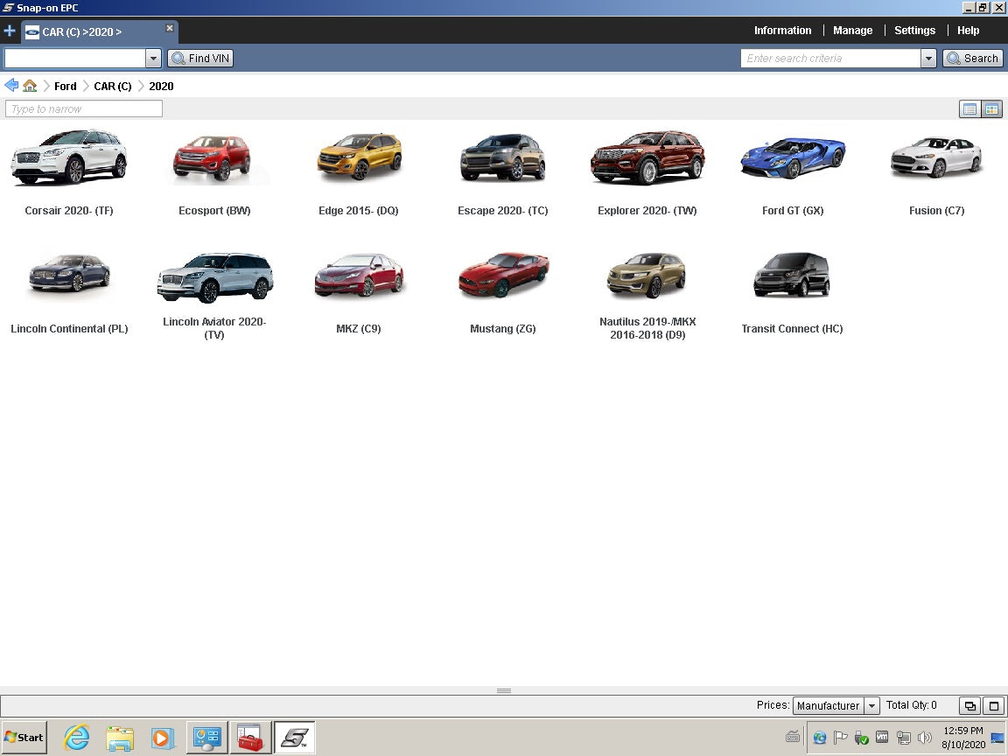Open the Help menu
The width and height of the screenshot is (1008, 756).
click(968, 31)
